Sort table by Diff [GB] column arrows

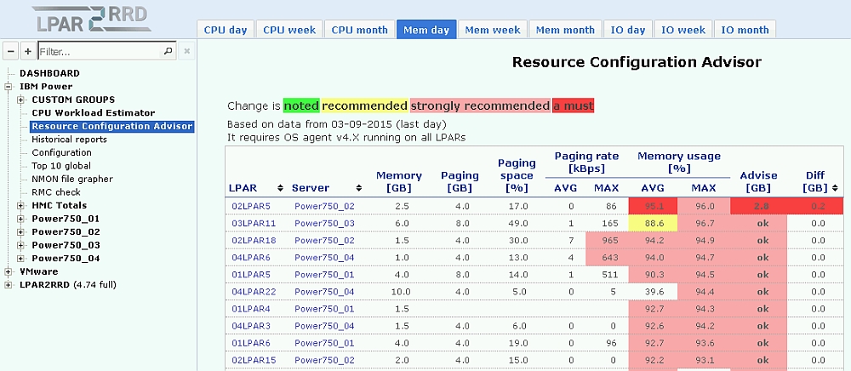(834, 188)
